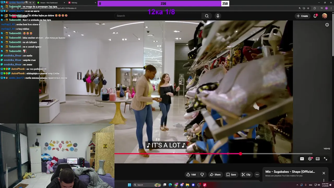Dislike the video
This screenshot has width=334, height=188.
(202, 175)
